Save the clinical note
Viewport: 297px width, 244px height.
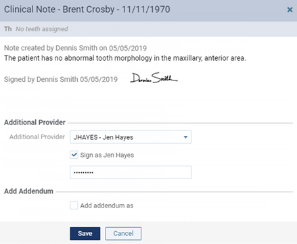(85, 233)
